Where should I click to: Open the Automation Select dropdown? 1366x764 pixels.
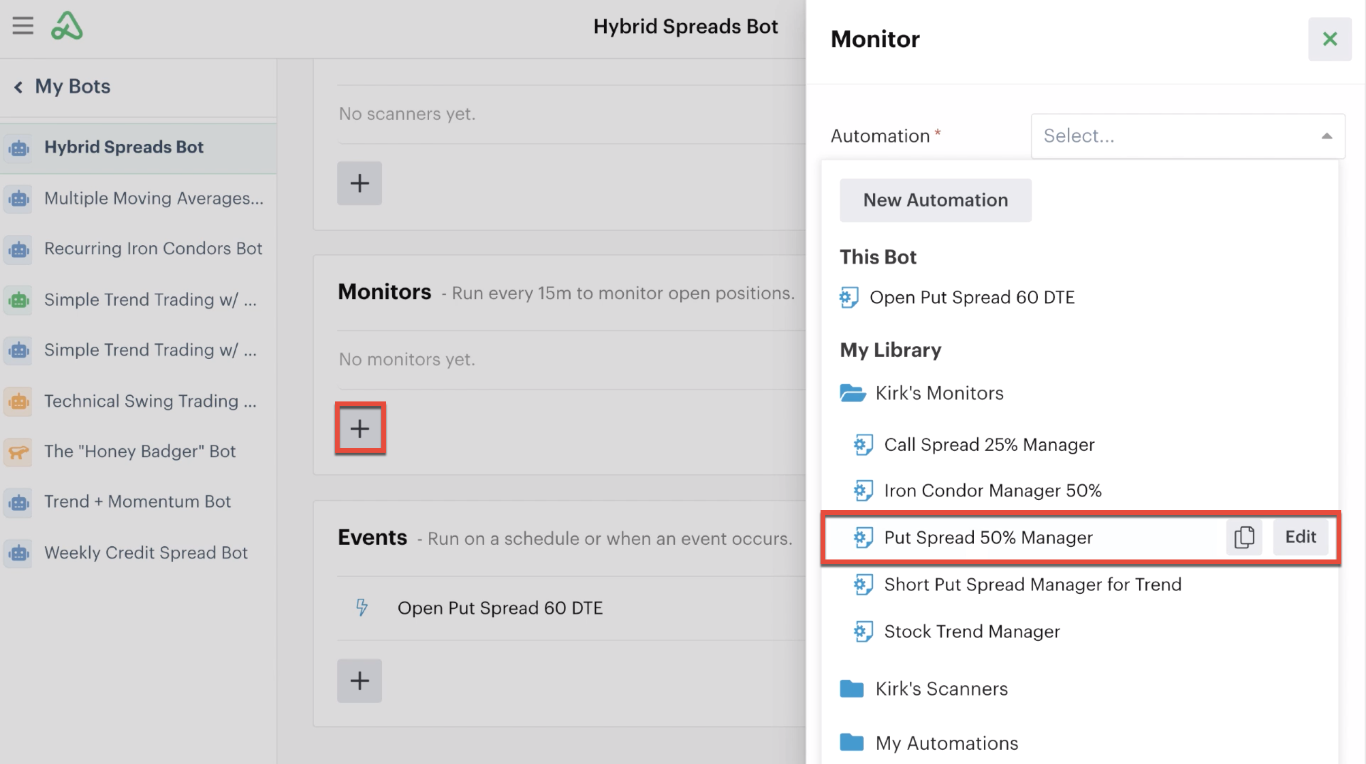coord(1188,136)
